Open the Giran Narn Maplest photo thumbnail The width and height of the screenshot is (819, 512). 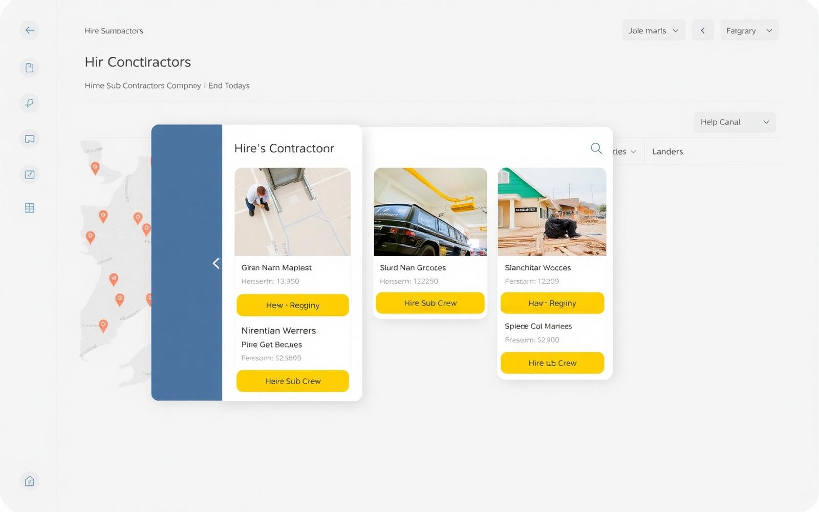click(x=293, y=211)
